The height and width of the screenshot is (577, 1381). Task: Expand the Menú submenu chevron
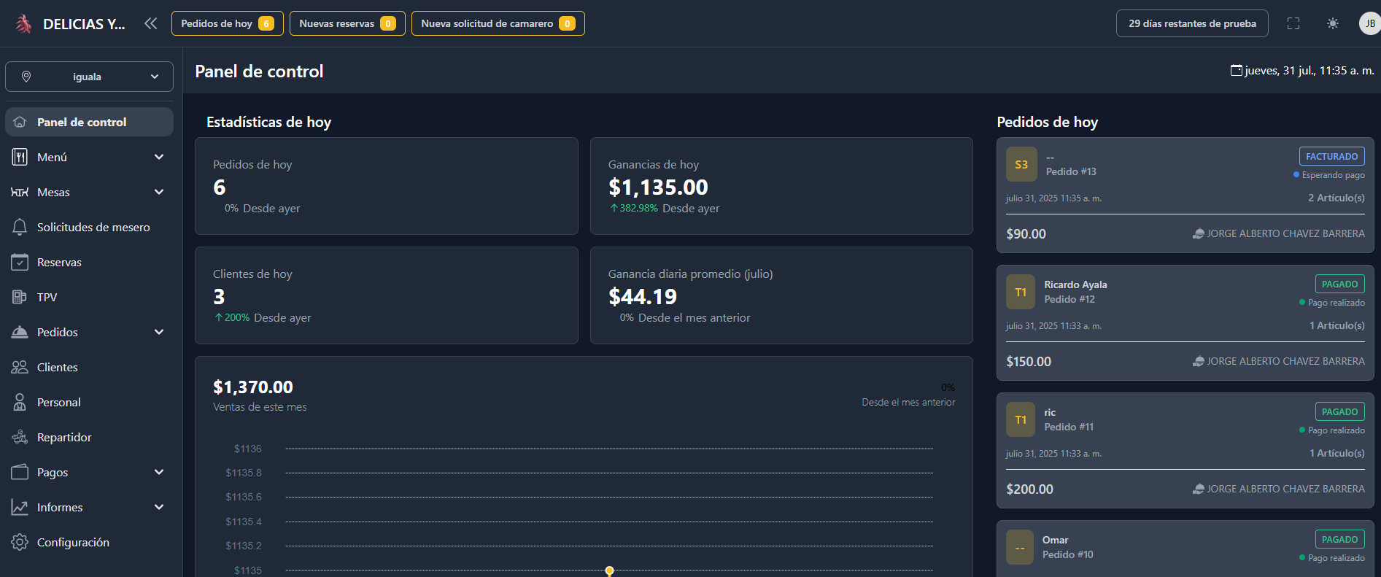click(159, 157)
